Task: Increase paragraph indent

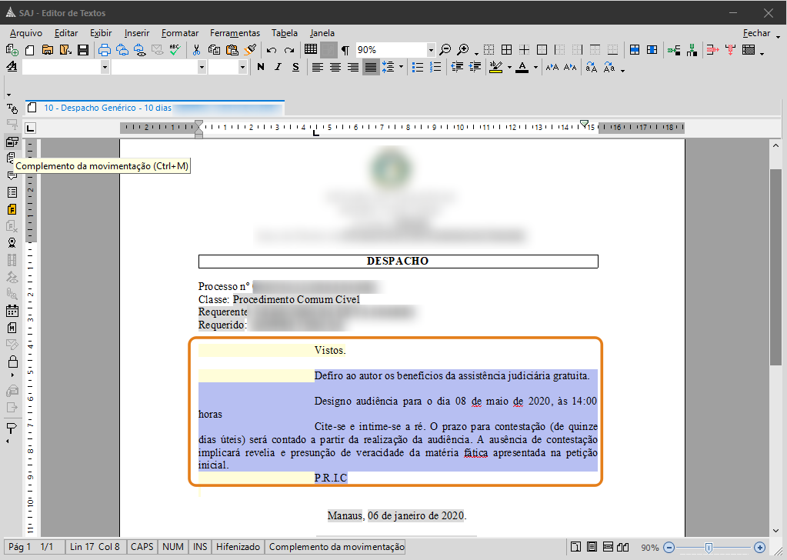Action: (475, 67)
